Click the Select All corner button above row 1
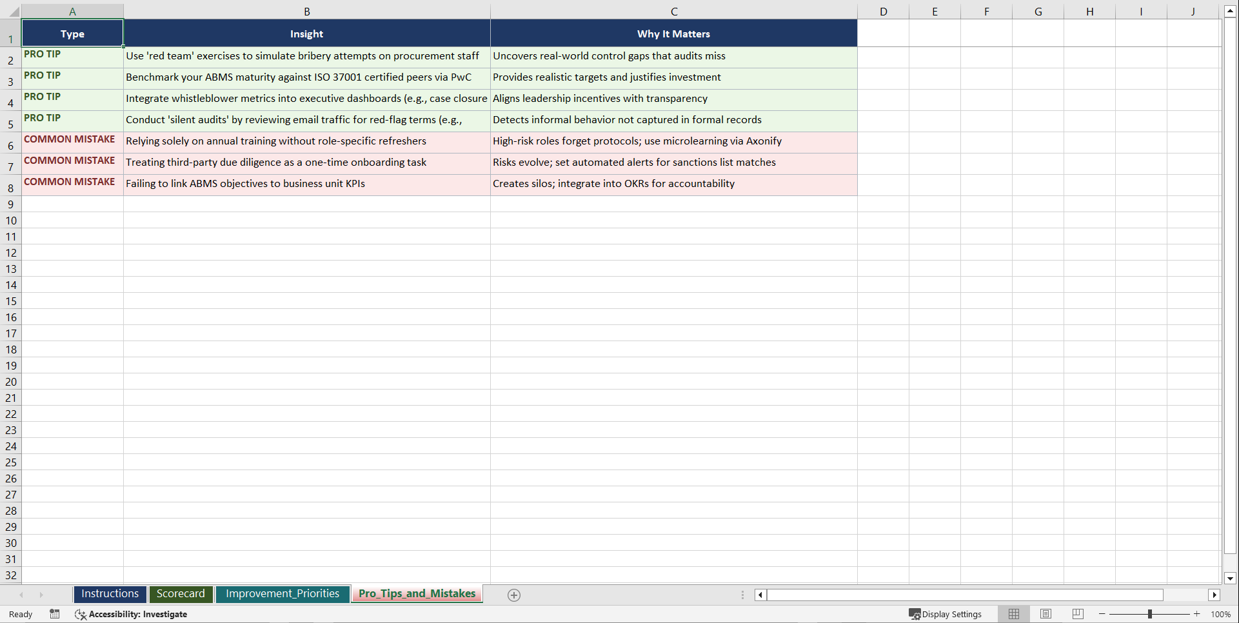This screenshot has width=1239, height=623. (13, 10)
